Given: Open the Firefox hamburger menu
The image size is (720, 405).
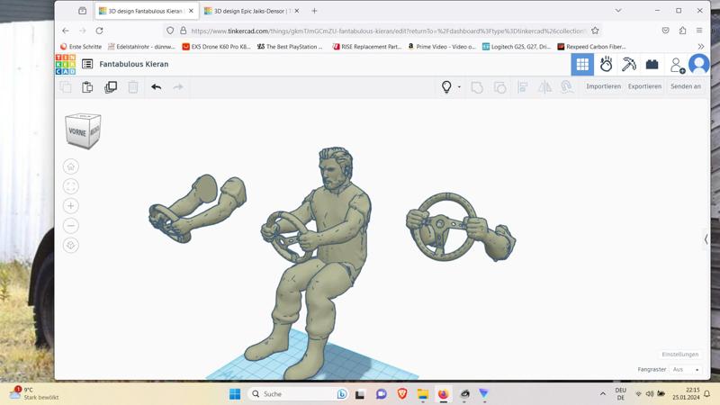Looking at the screenshot, I should point(699,31).
